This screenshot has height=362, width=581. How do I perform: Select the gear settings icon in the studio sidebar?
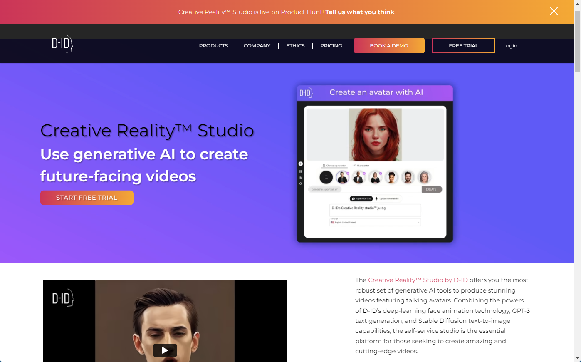coord(300,183)
